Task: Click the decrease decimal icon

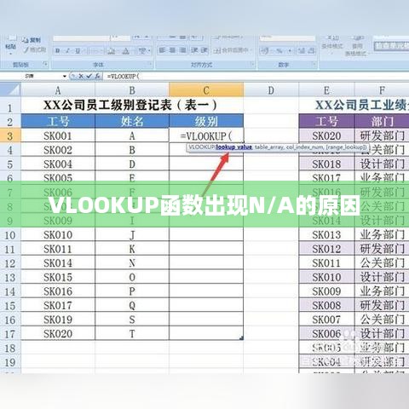Action: pos(311,51)
